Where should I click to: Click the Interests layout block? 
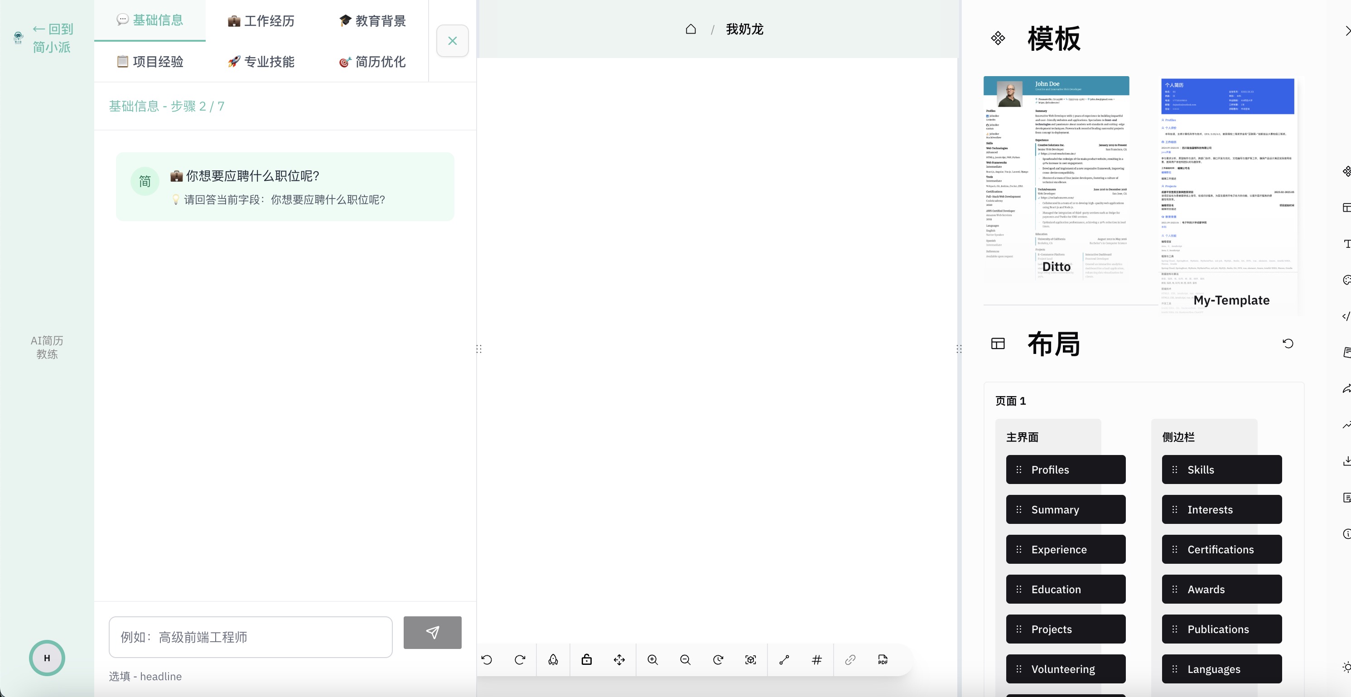coord(1221,509)
